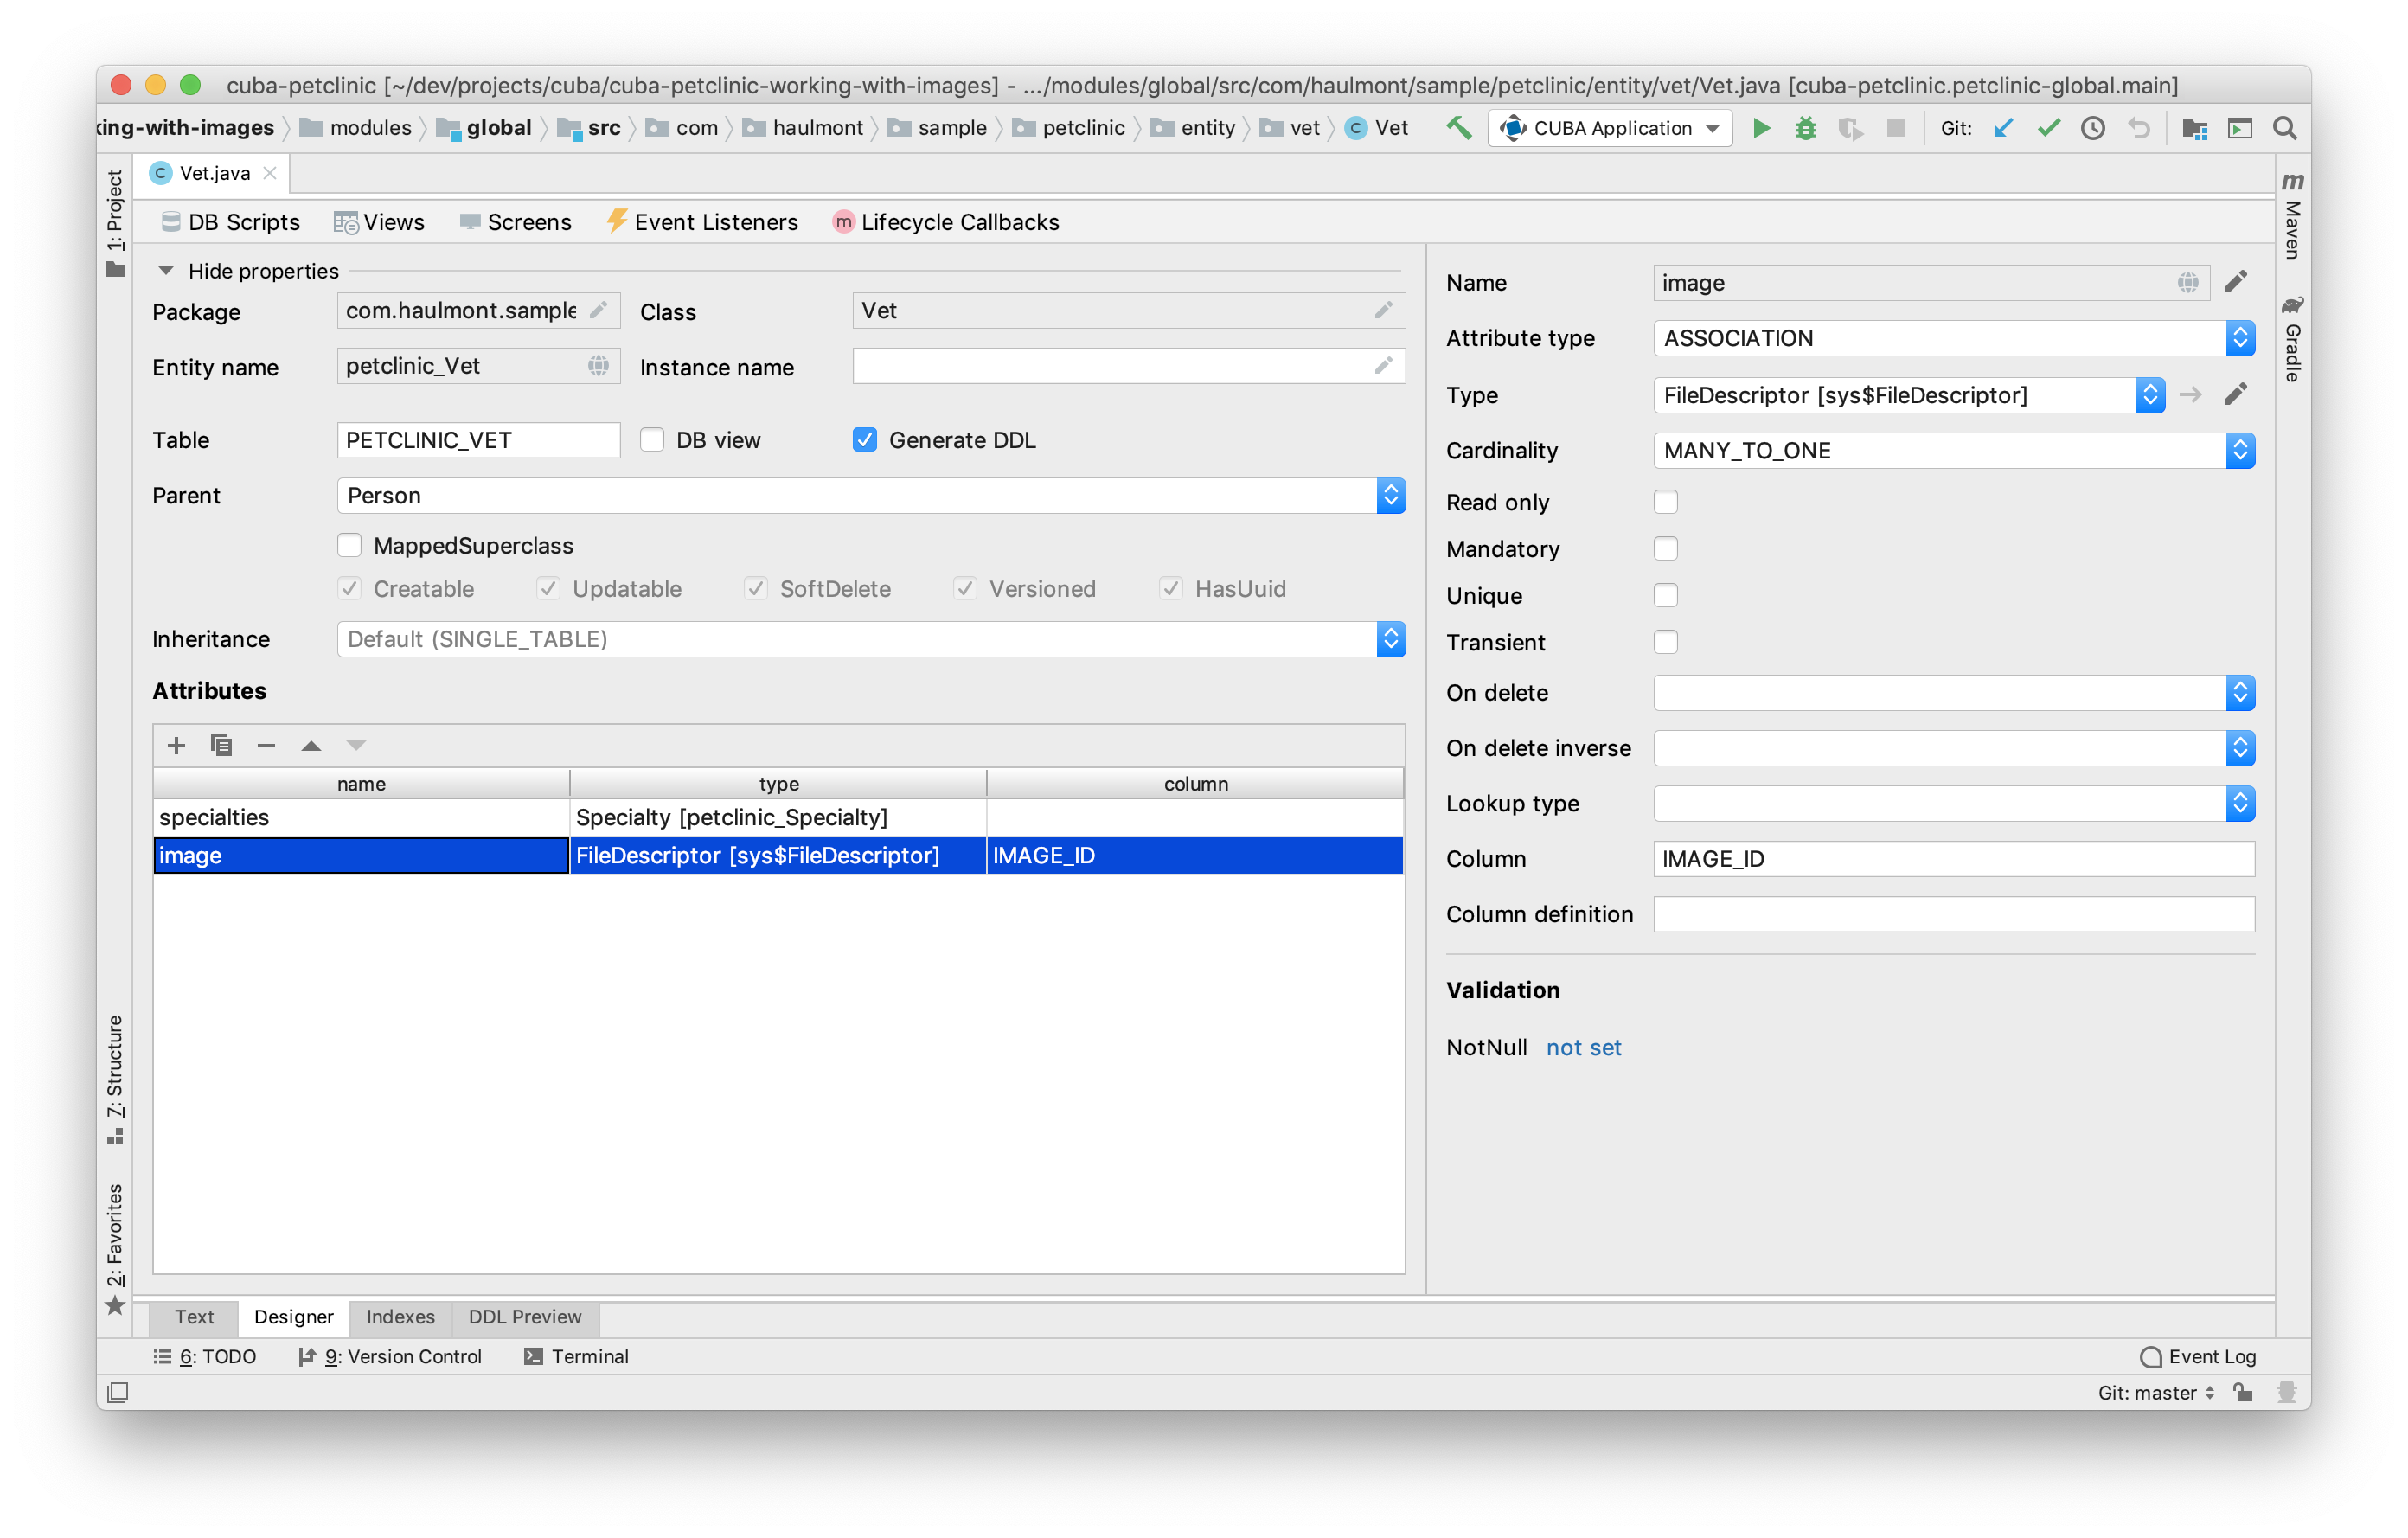Open Screens for the entity
Viewport: 2408px width, 1538px height.
[515, 222]
